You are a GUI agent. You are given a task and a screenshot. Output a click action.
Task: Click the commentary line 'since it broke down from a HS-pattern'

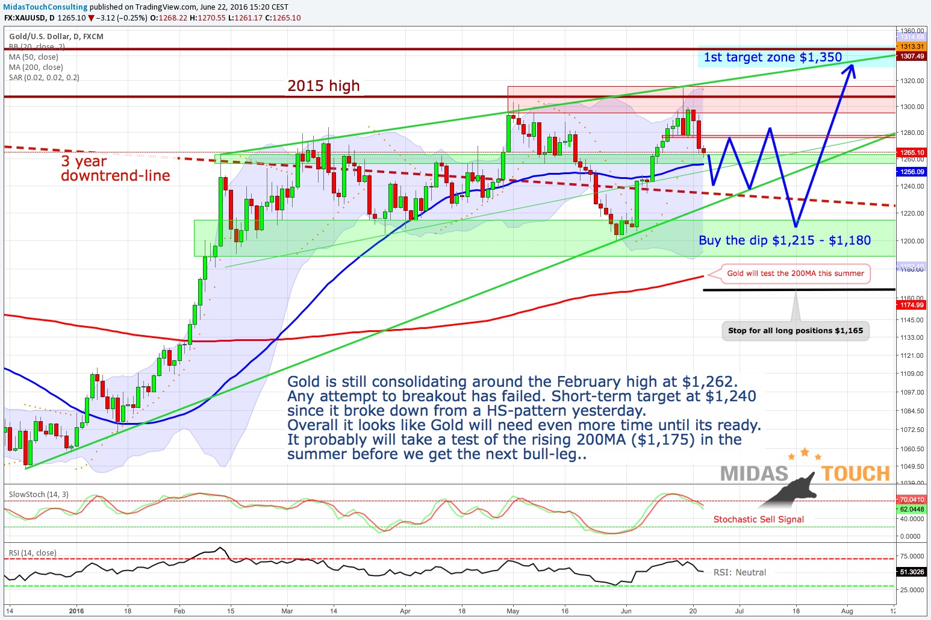tap(467, 411)
